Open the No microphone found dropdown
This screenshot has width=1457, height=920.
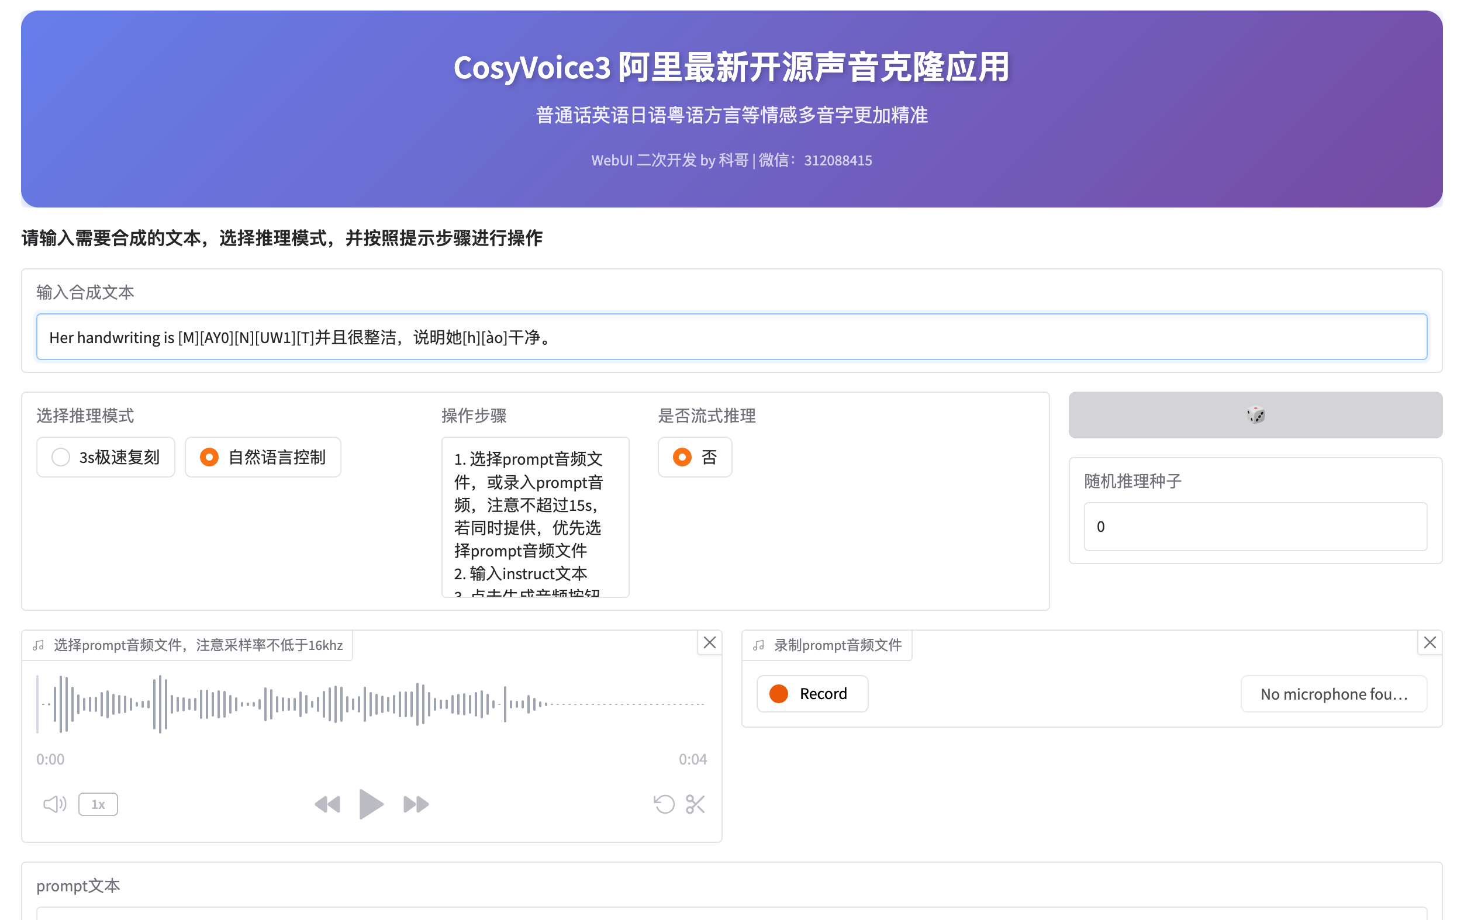(1333, 694)
